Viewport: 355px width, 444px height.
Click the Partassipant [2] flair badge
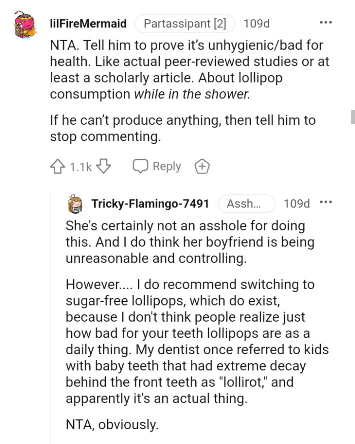pyautogui.click(x=185, y=23)
